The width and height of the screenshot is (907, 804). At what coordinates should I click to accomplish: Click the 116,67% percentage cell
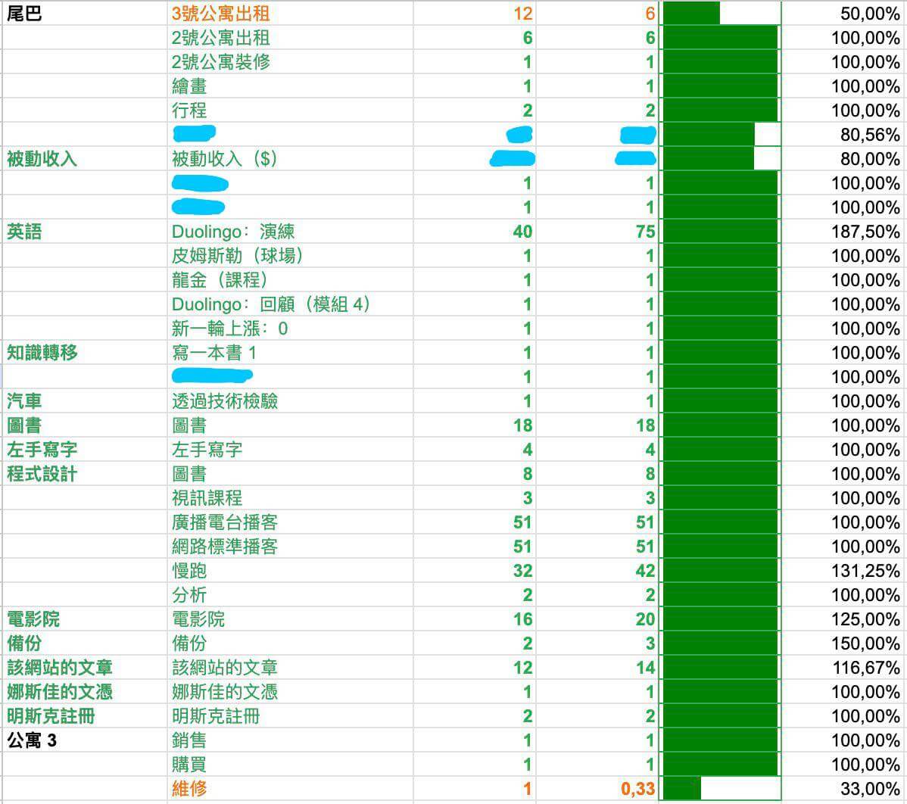point(842,668)
